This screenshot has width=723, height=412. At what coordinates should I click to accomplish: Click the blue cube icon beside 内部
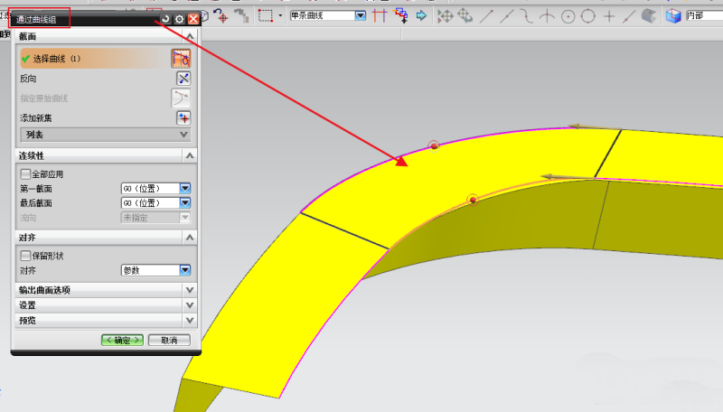[672, 15]
